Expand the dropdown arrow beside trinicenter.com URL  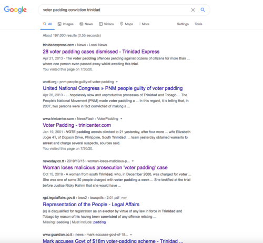tap(121, 119)
